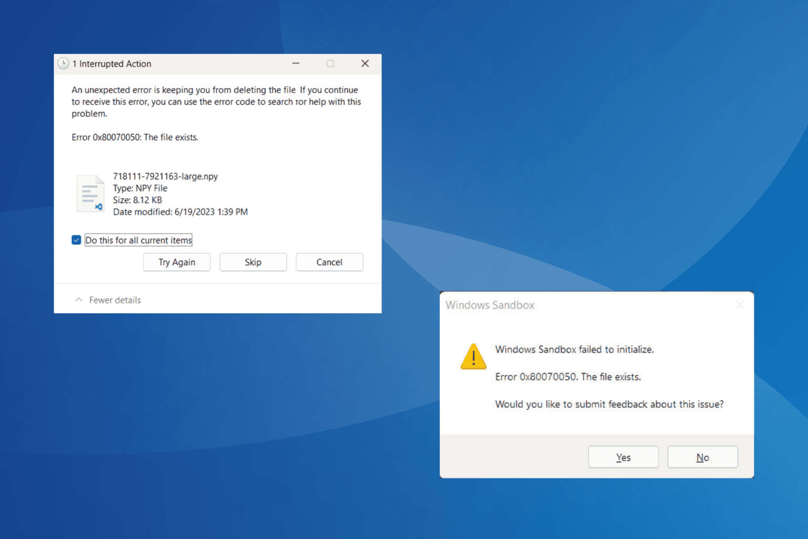The image size is (808, 539).
Task: Click the '1 Interrupted Action' window title
Action: point(112,64)
